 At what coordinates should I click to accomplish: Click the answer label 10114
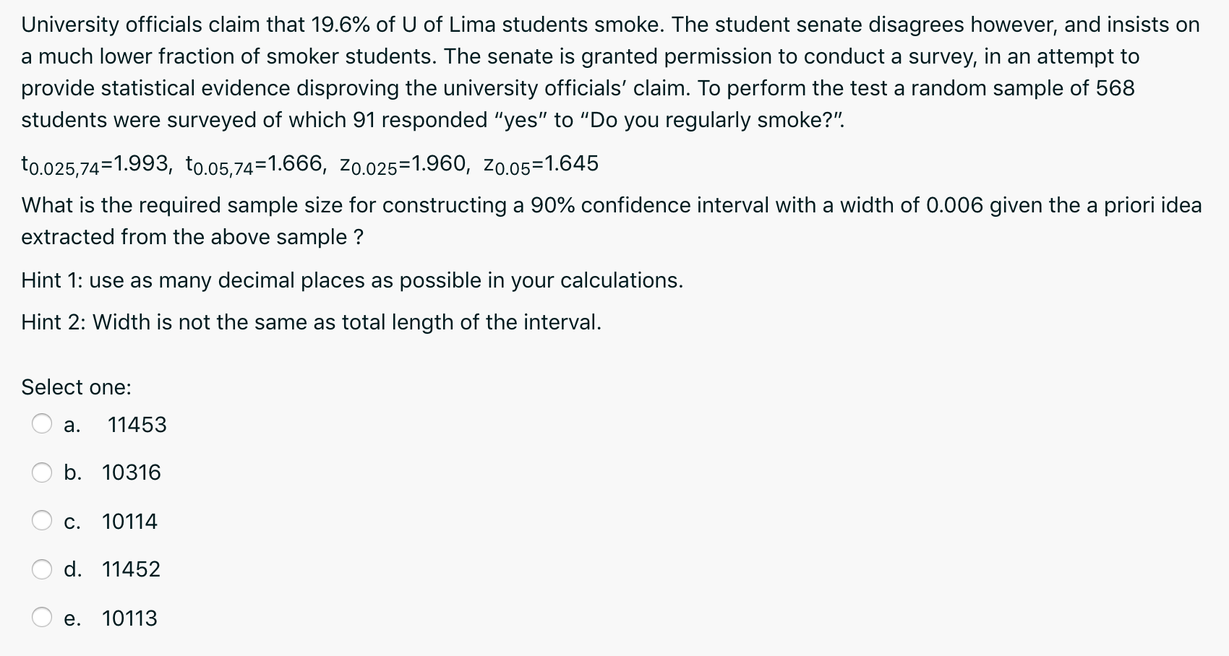129,522
